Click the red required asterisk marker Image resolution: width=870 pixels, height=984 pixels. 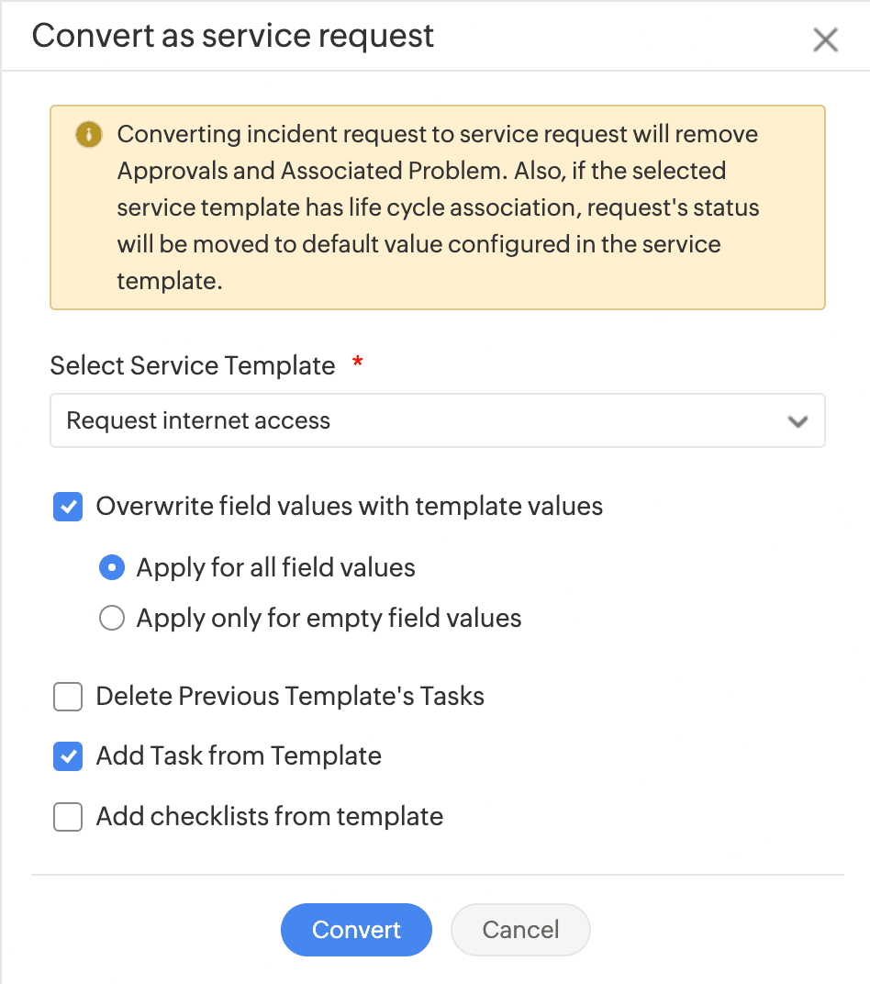[x=358, y=364]
